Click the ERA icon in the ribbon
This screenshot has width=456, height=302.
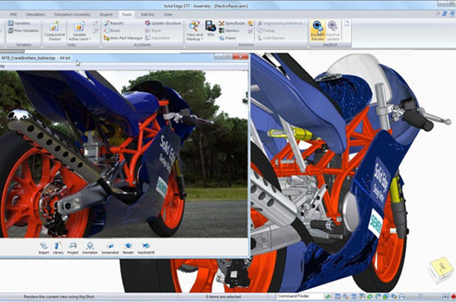tap(211, 29)
